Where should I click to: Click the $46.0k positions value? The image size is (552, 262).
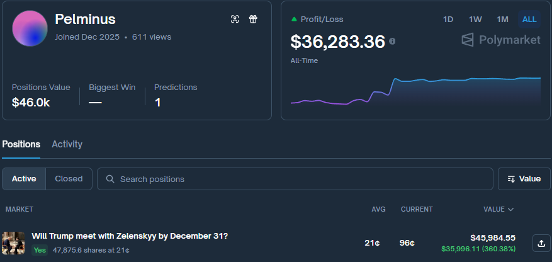click(31, 103)
